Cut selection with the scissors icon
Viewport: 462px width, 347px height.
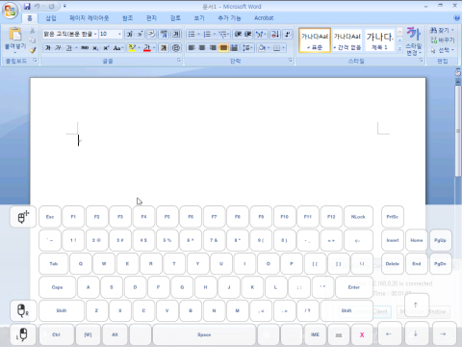coord(33,31)
